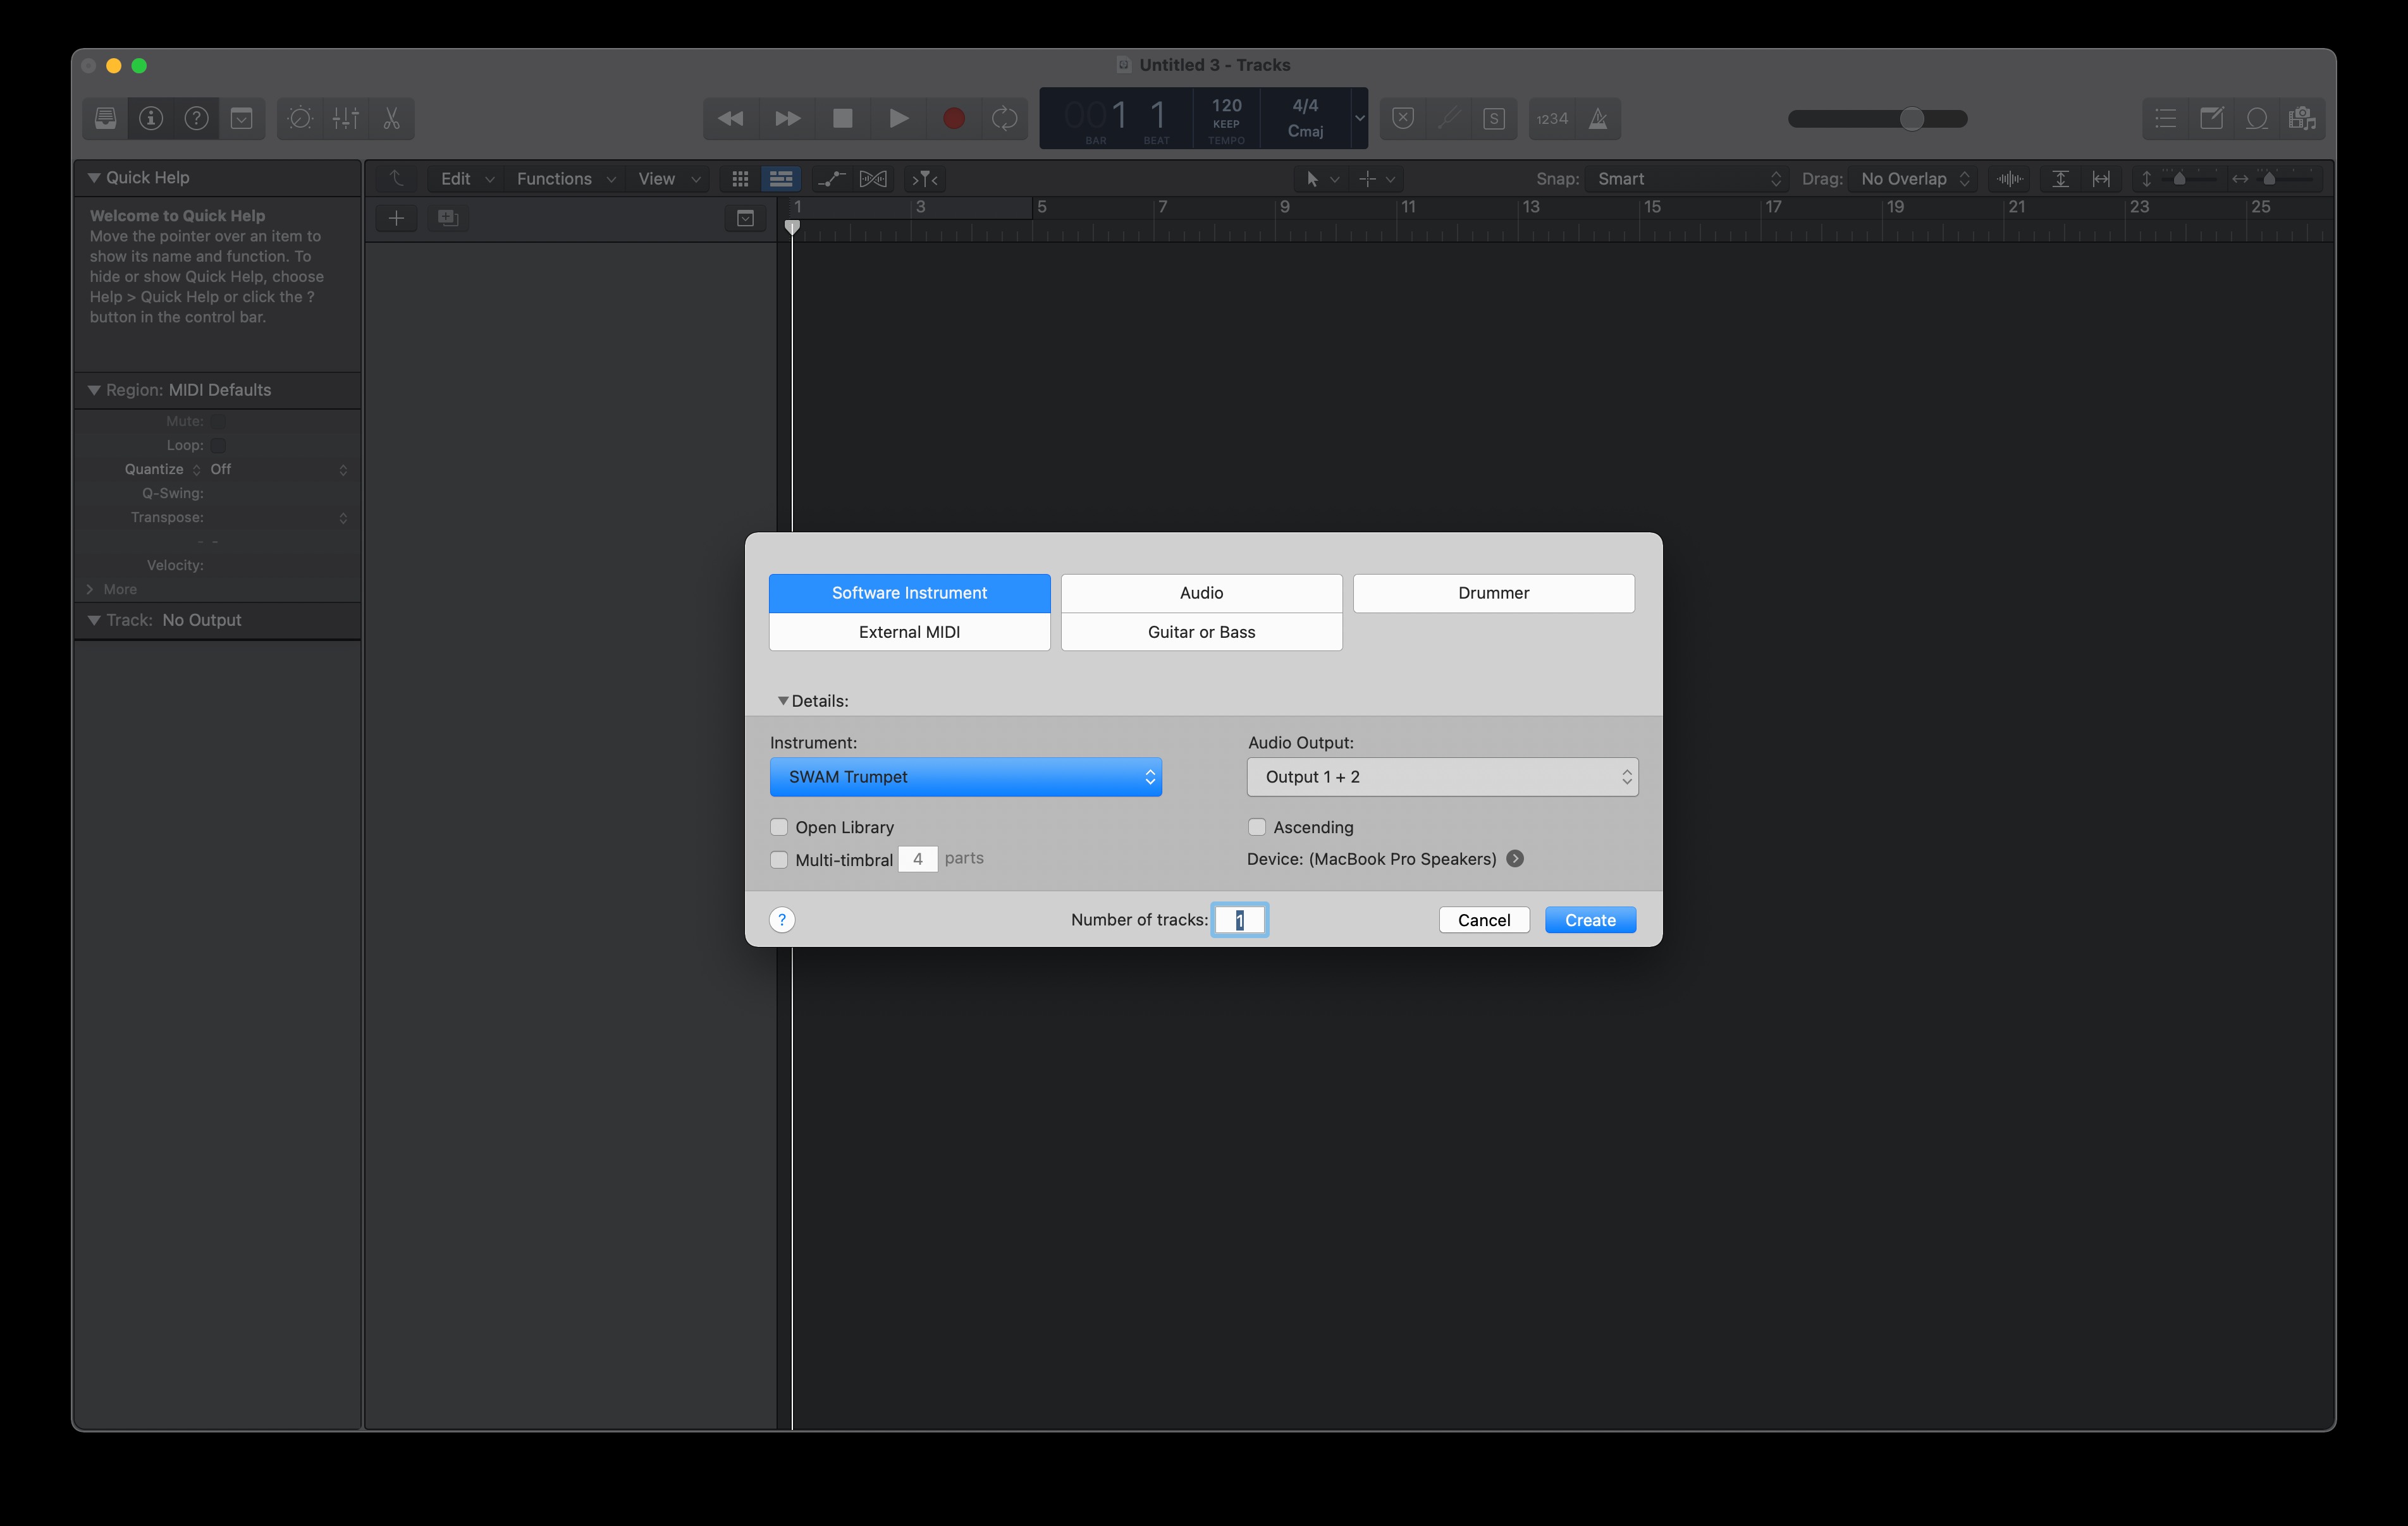Open the LCD display mode dropdown arrow
This screenshot has width=2408, height=1526.
(1360, 118)
